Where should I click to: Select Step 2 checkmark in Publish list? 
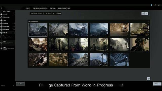[x=1, y=43]
